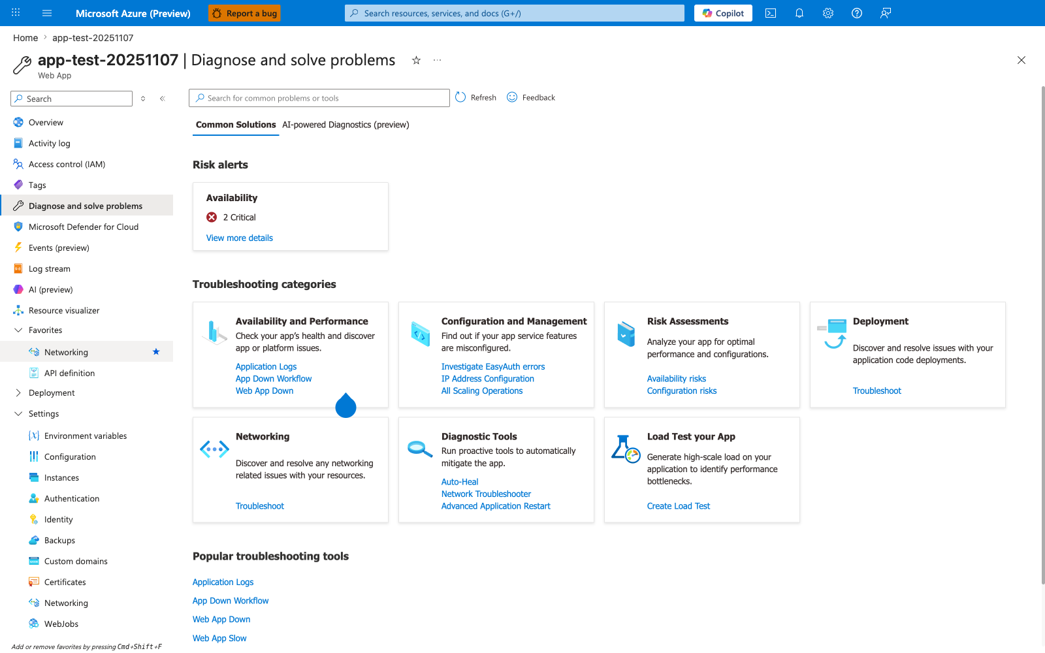The width and height of the screenshot is (1045, 653).
Task: Open the notifications bell
Action: click(x=799, y=13)
